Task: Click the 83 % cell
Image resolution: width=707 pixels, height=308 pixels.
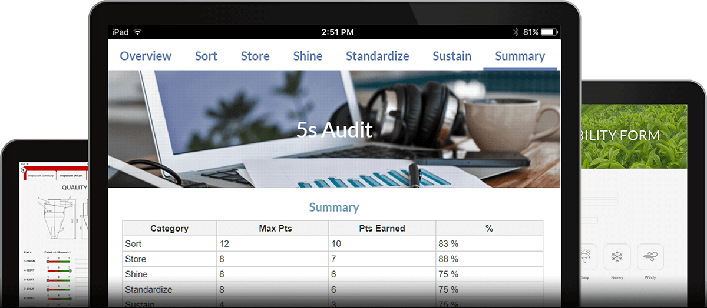Action: (x=489, y=243)
